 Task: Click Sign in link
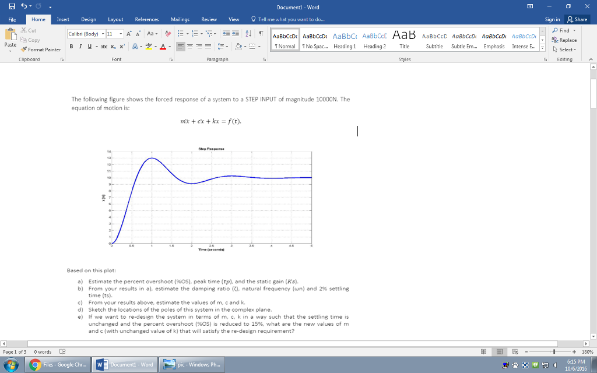[x=552, y=19]
